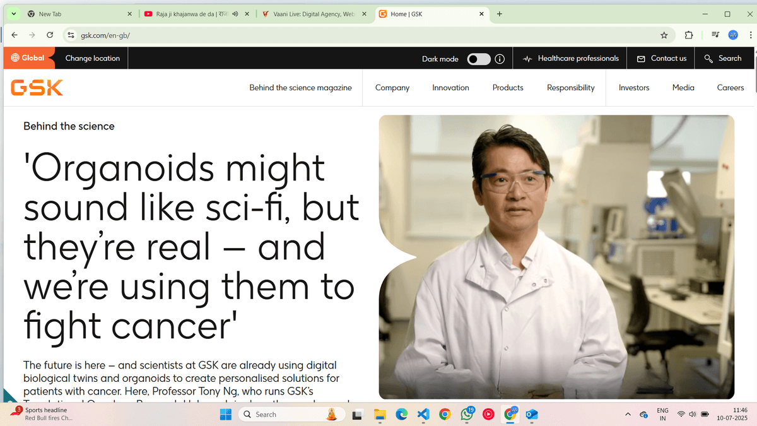Click the Change location link
Viewport: 757px width, 426px height.
[x=93, y=58]
